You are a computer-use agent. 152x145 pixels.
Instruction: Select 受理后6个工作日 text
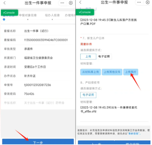coord(35,67)
